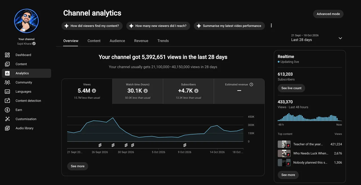The width and height of the screenshot is (361, 185).
Task: Click the Analytics bar chart icon
Action: 7,73
